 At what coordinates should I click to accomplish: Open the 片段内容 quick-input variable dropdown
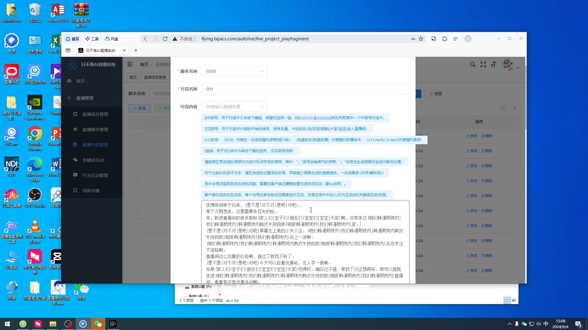pos(234,106)
